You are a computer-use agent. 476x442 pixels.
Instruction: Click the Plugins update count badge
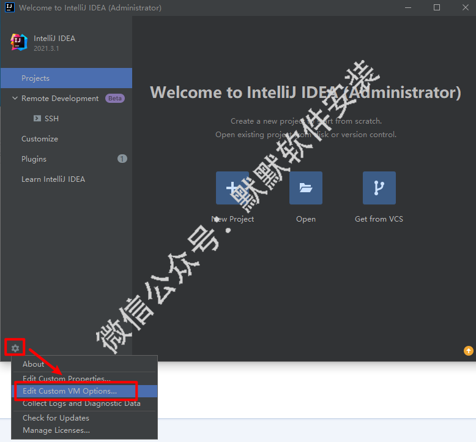(x=122, y=159)
